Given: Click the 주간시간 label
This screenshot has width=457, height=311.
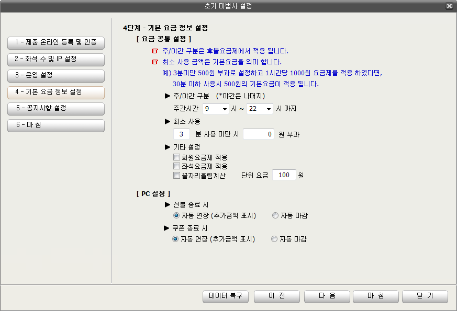Looking at the screenshot, I should 186,109.
